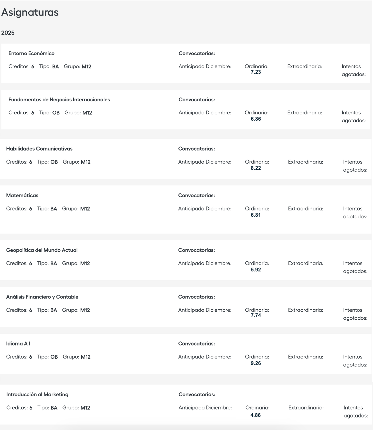Click the Asignaturas page heading

[x=30, y=12]
